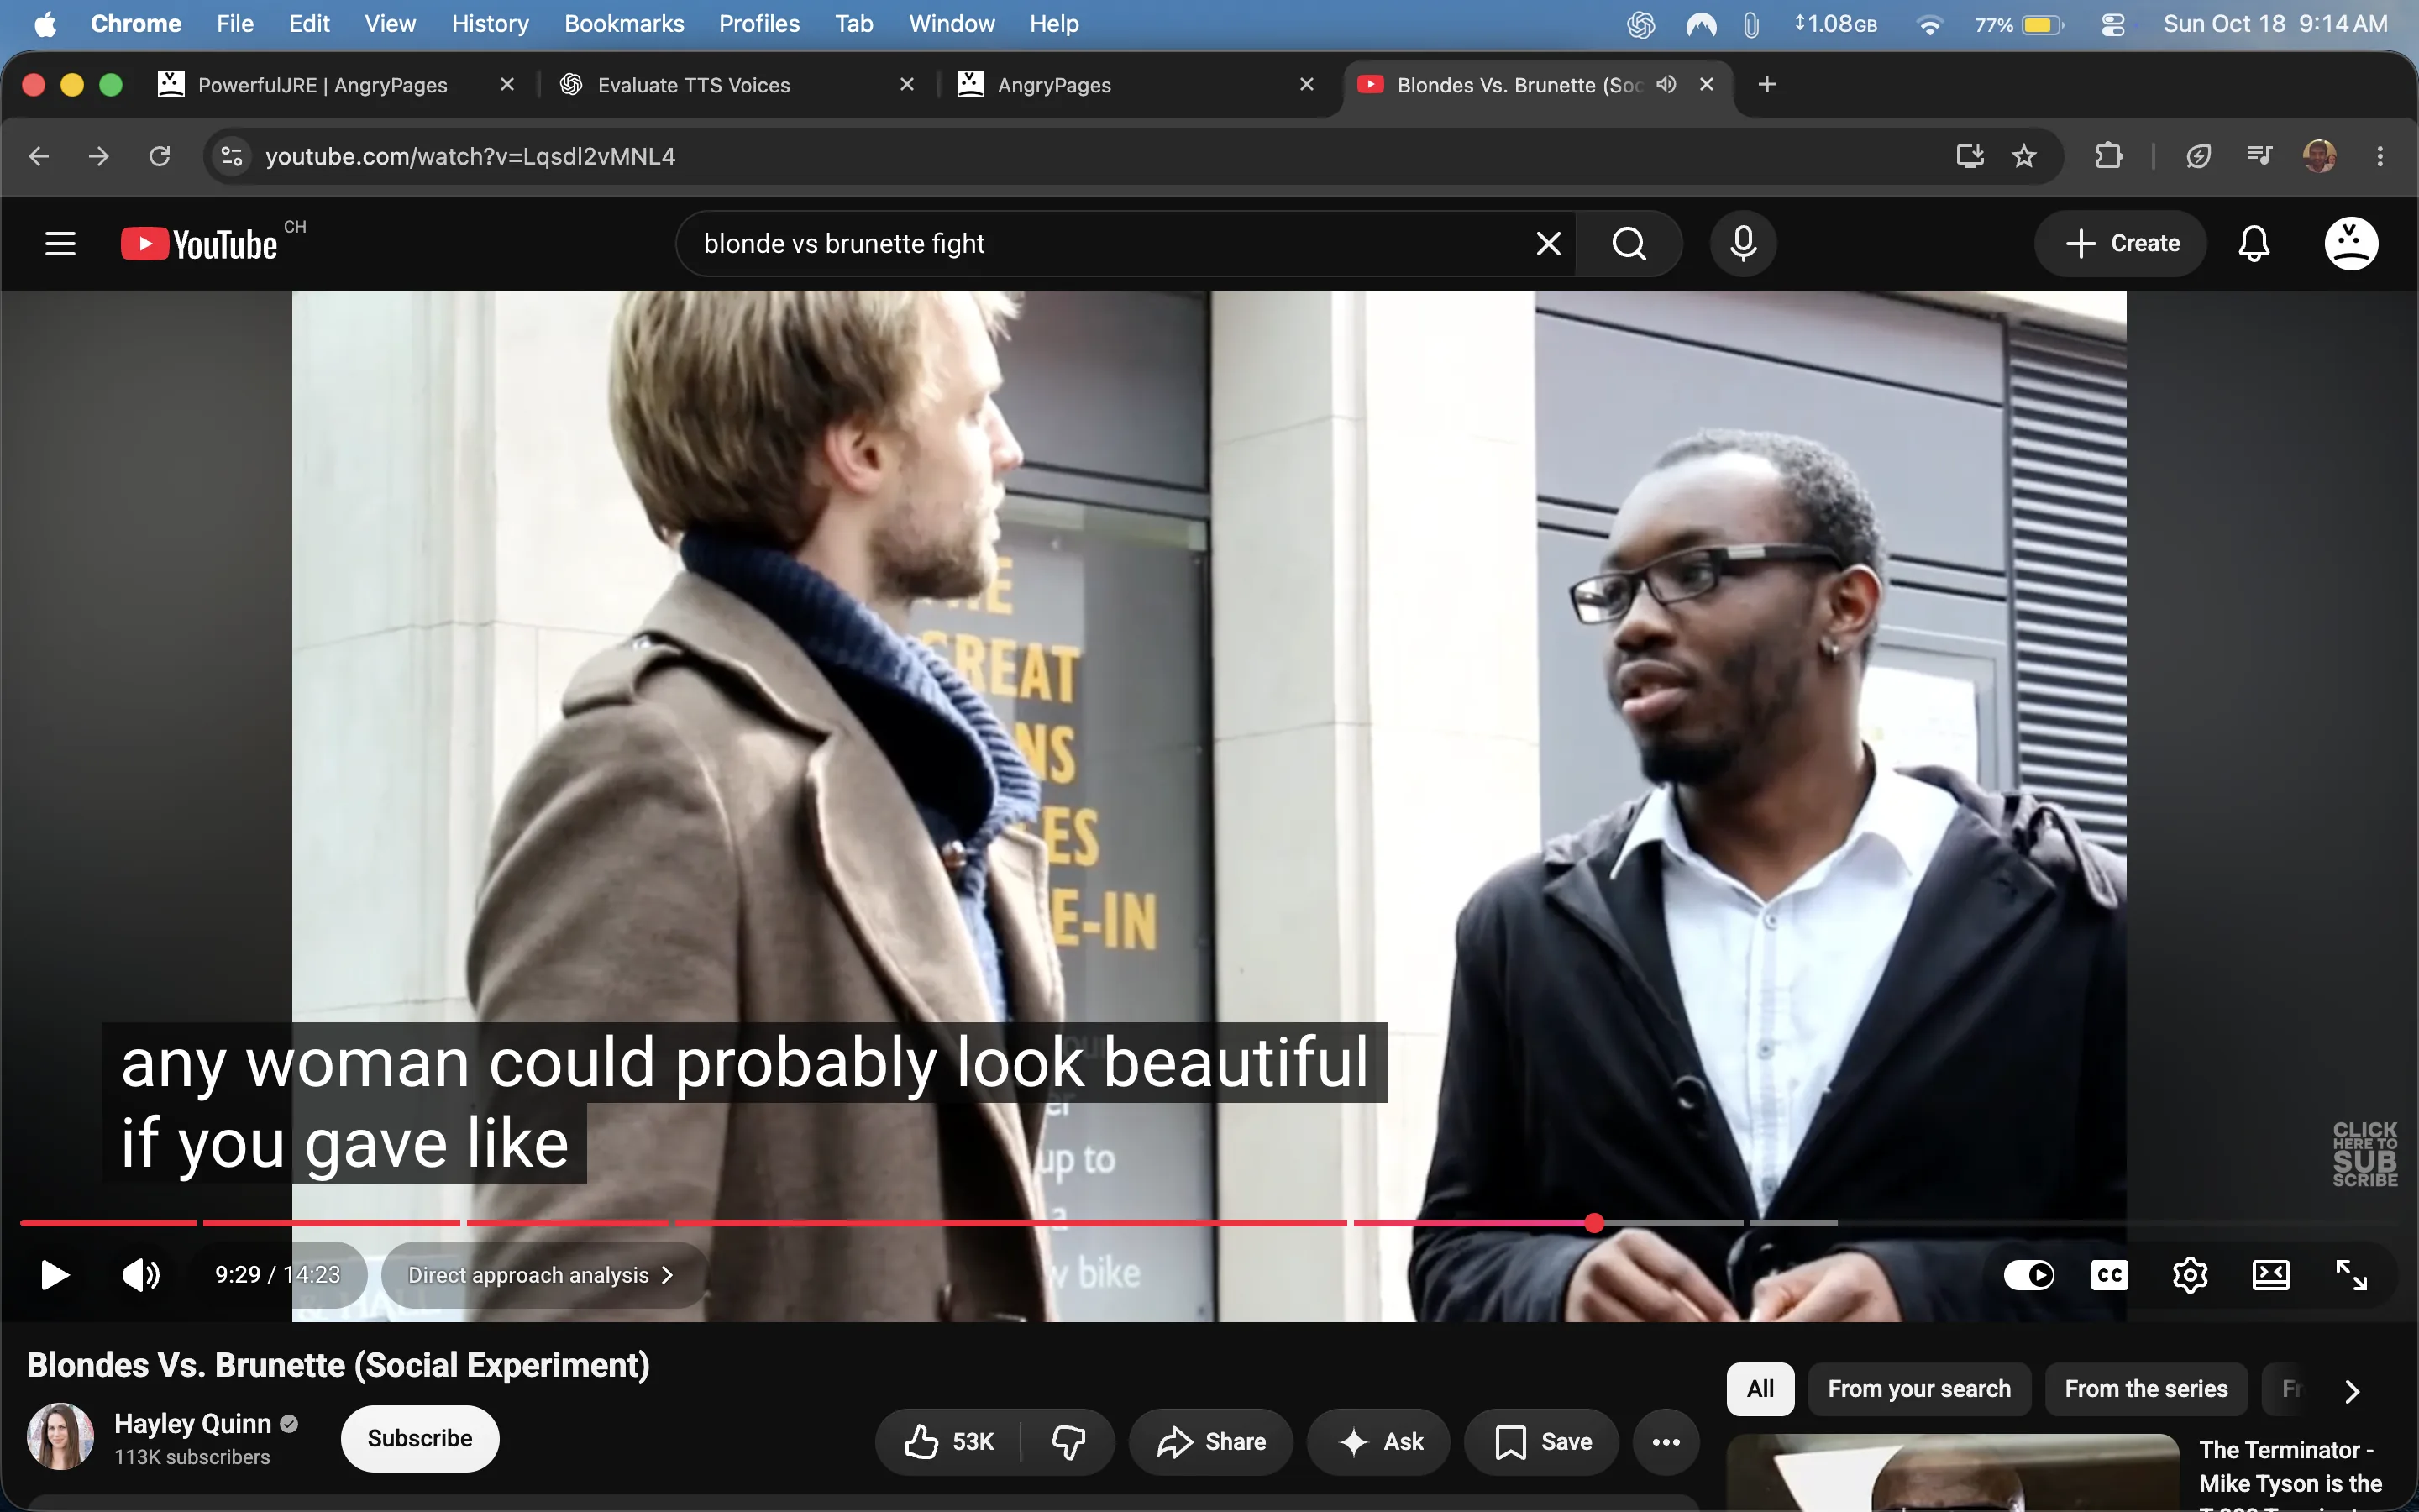
Task: Switch to theater mode icon
Action: click(2270, 1274)
